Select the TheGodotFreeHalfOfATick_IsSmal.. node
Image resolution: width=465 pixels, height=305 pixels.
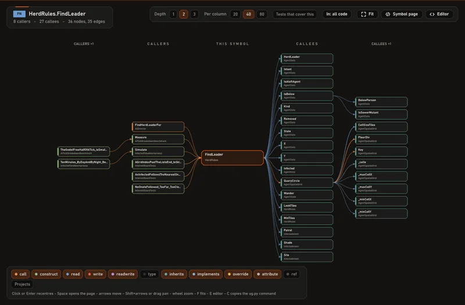[84, 152]
